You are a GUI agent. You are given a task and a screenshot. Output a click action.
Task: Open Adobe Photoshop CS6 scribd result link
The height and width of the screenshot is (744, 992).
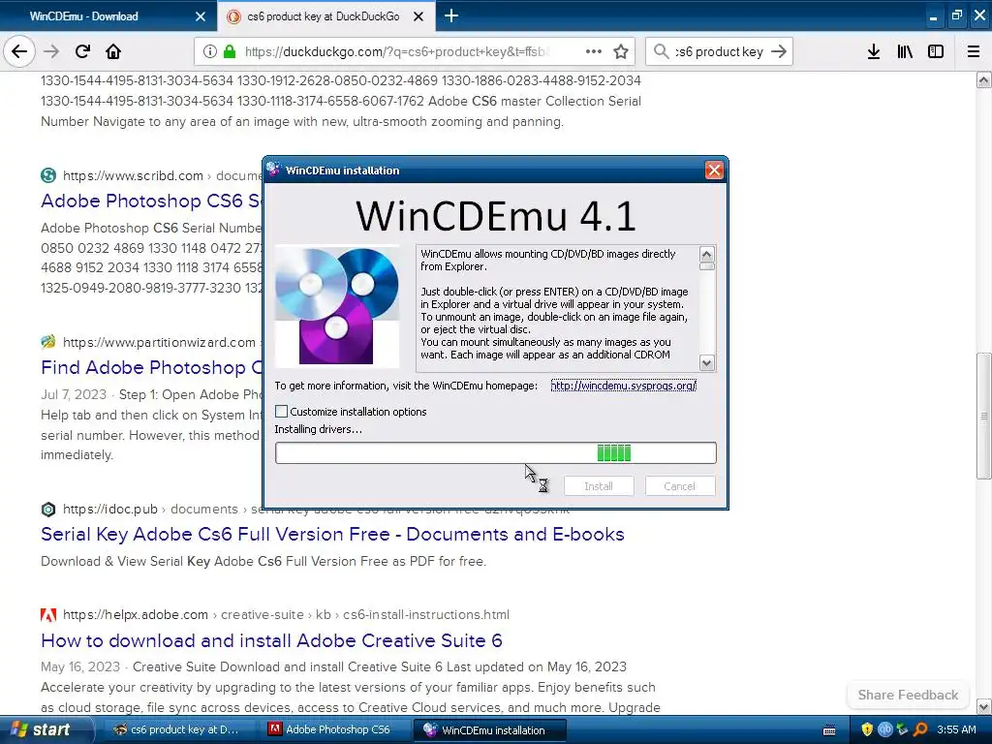[x=151, y=201]
